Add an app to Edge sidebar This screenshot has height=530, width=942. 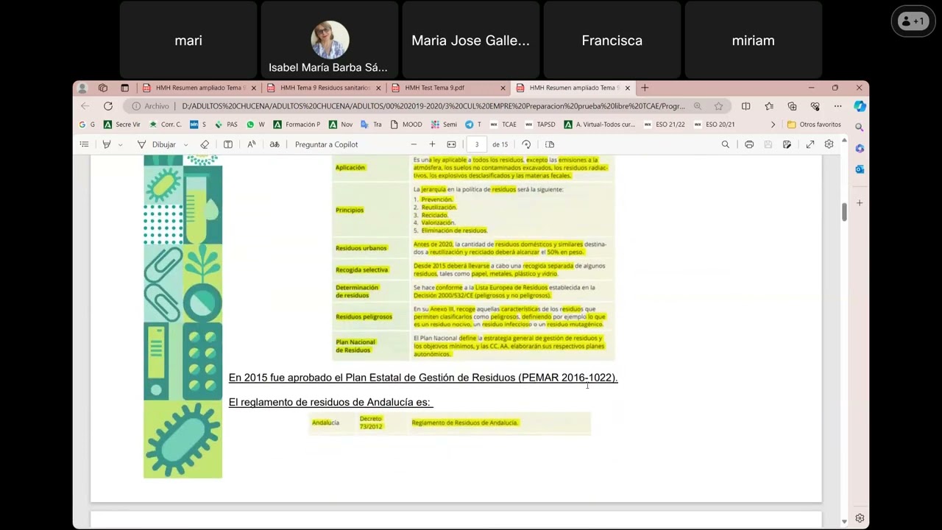[860, 202]
